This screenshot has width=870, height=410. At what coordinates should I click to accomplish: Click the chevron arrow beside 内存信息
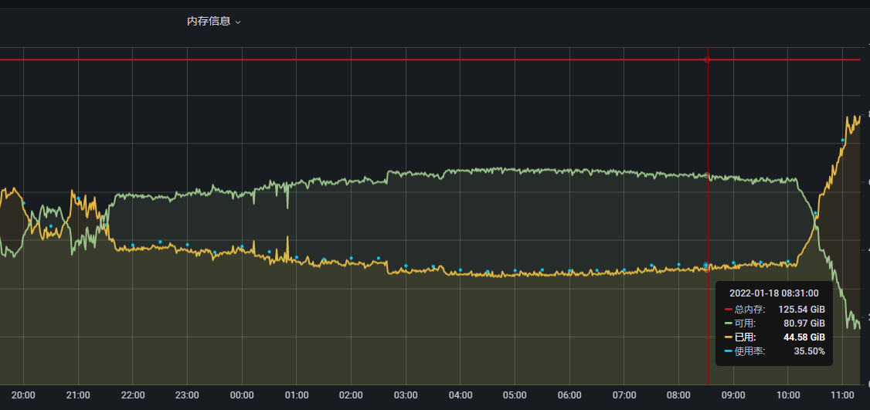coord(238,22)
